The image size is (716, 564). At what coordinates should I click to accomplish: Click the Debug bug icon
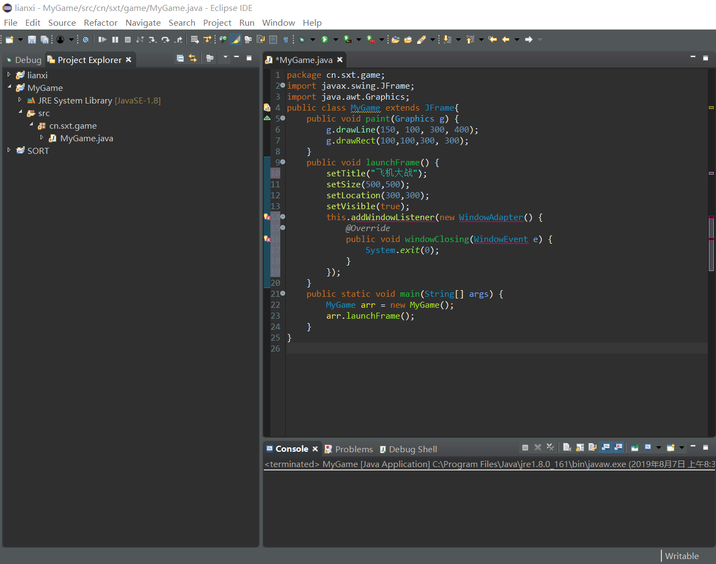[x=302, y=39]
